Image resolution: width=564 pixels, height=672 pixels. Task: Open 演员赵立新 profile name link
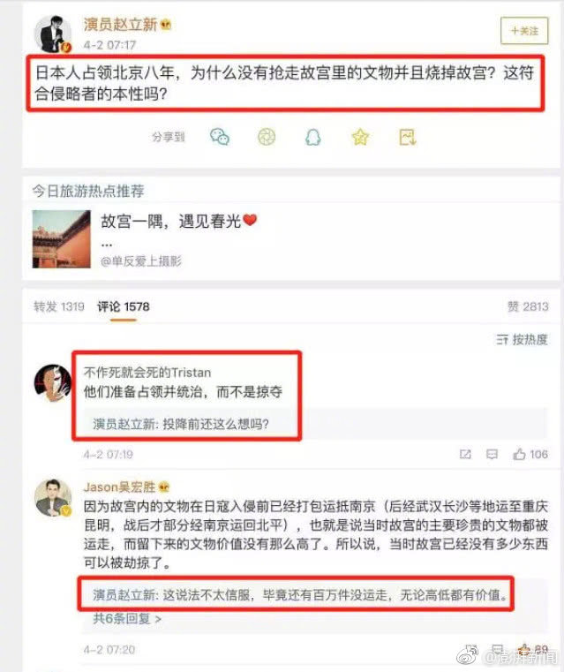pos(120,24)
